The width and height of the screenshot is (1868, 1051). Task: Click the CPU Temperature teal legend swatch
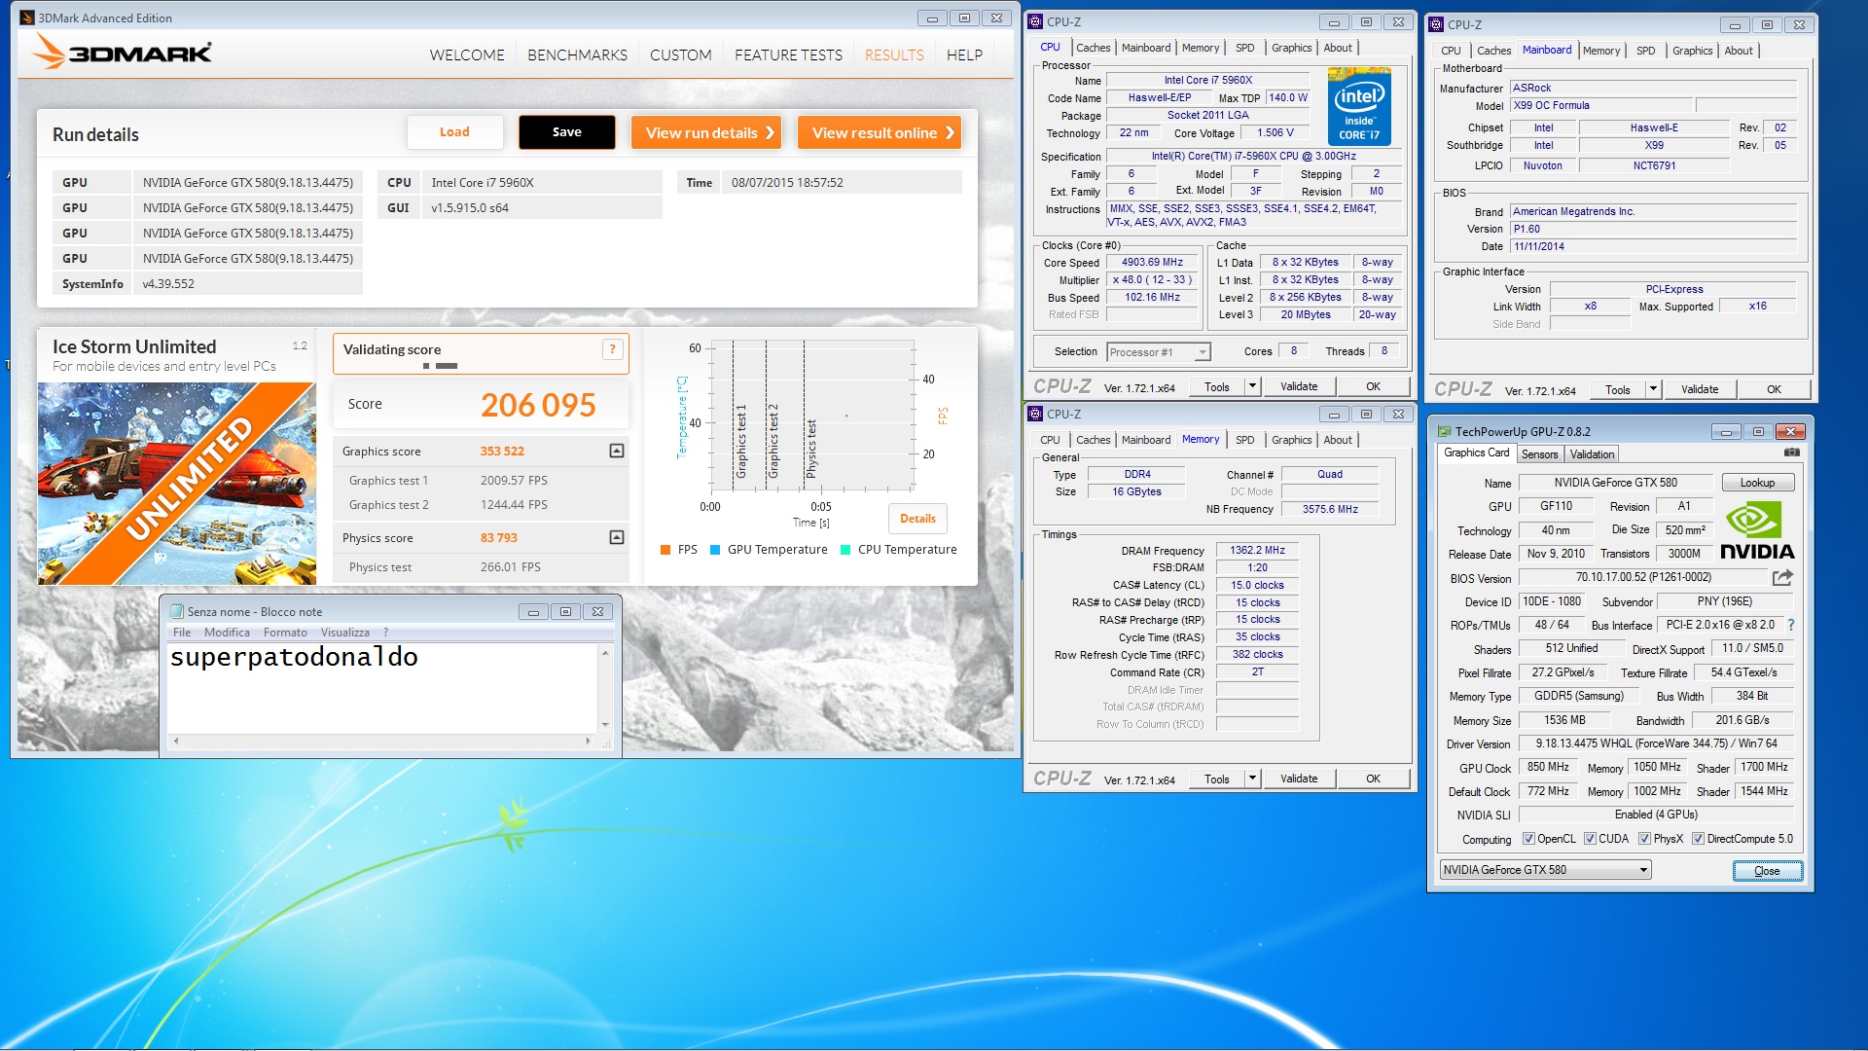point(845,550)
